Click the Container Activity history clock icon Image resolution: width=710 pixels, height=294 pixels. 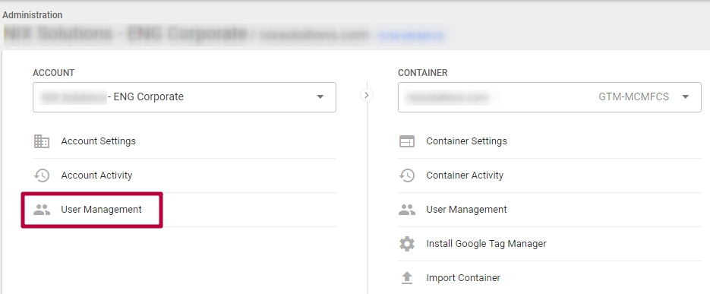tap(406, 175)
